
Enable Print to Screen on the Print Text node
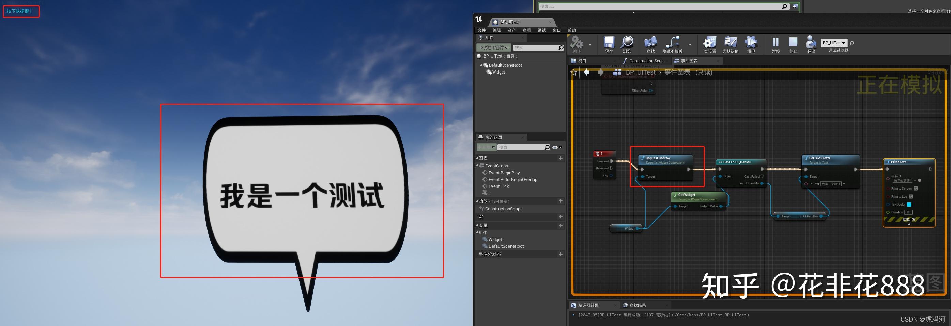pos(916,189)
